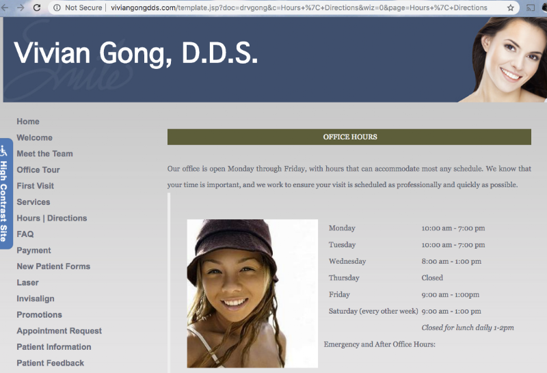Click the Thursday Closed entry

point(432,278)
